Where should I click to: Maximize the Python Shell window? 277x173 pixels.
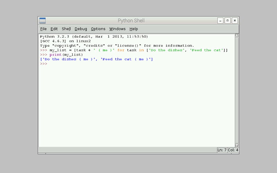(x=227, y=20)
